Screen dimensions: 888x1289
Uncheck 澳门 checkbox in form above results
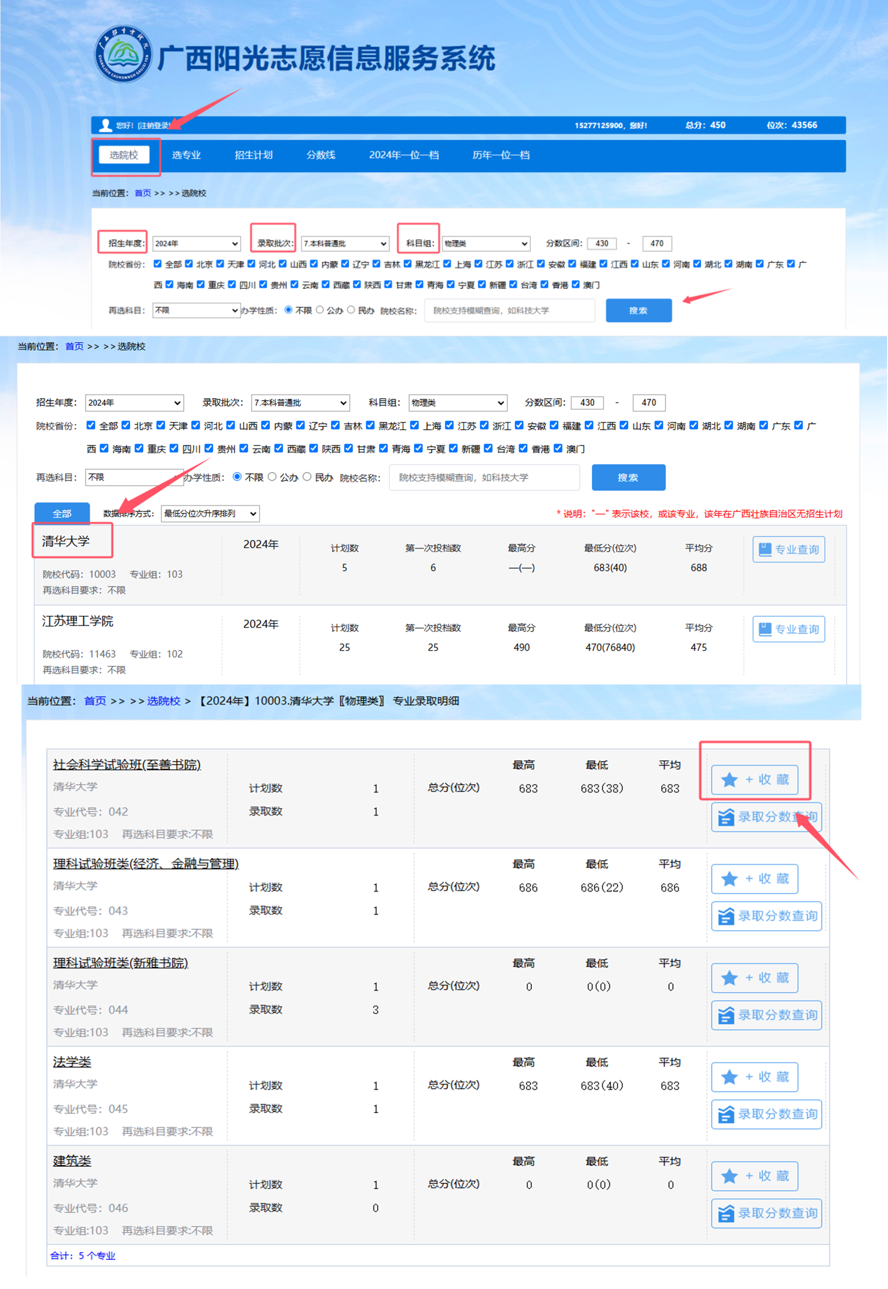pos(558,448)
